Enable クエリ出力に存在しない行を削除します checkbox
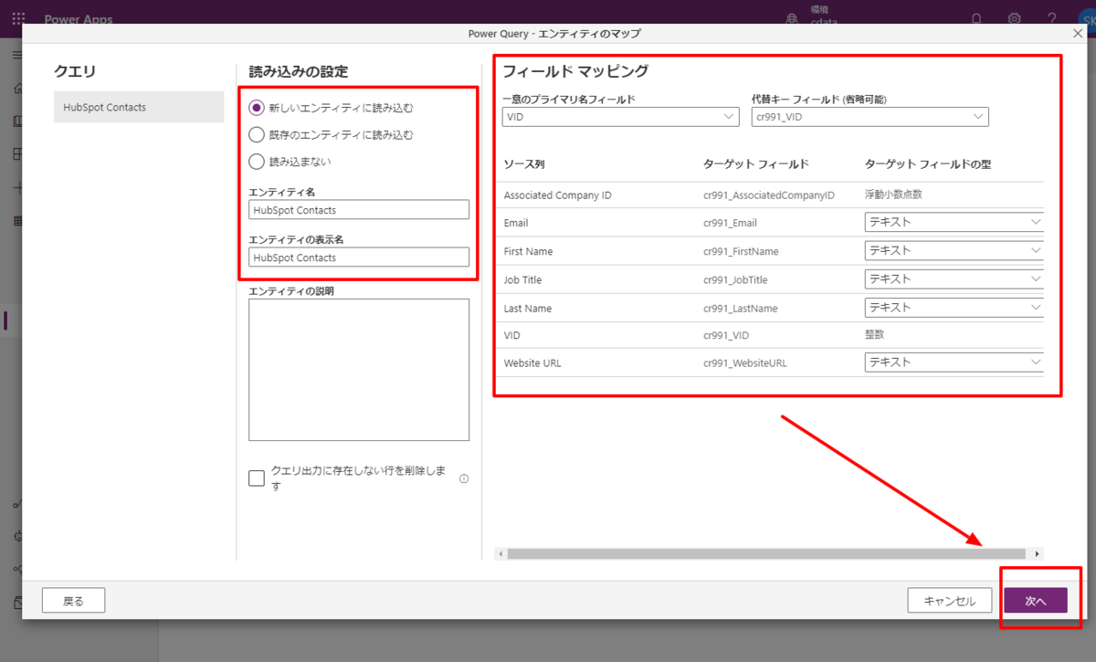The image size is (1096, 662). point(257,478)
